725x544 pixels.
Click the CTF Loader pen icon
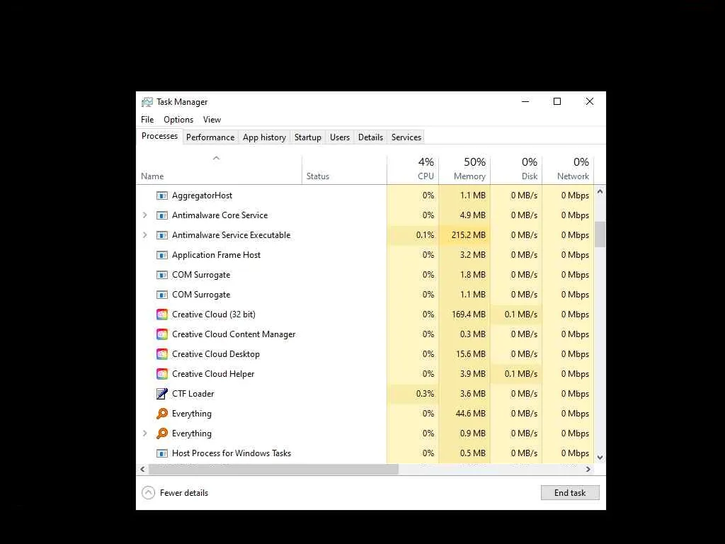[162, 394]
